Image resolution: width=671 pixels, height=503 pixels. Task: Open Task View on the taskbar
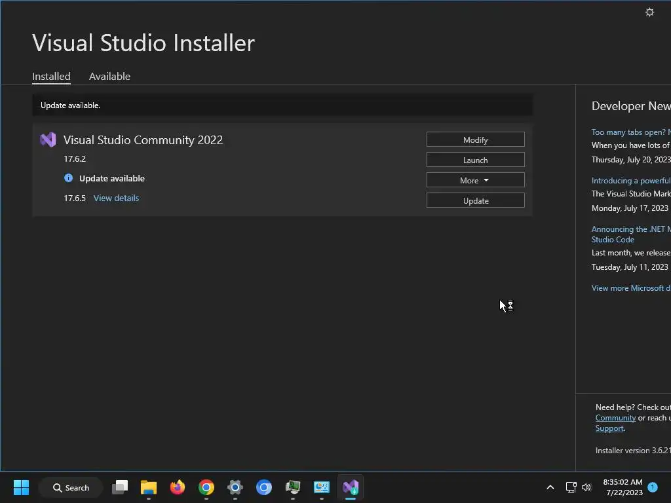click(x=120, y=487)
